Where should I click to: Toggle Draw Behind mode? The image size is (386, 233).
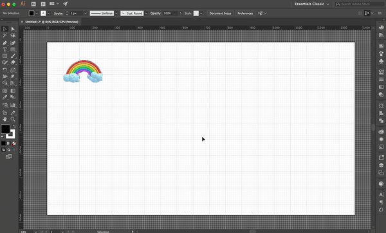pyautogui.click(x=8, y=149)
